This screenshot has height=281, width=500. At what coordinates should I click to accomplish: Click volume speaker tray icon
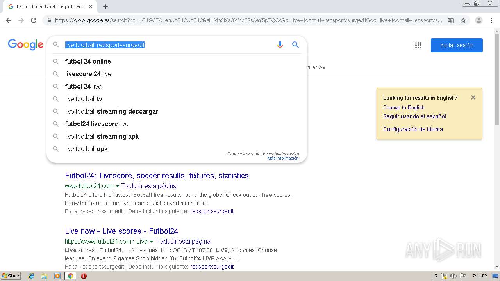click(x=454, y=276)
